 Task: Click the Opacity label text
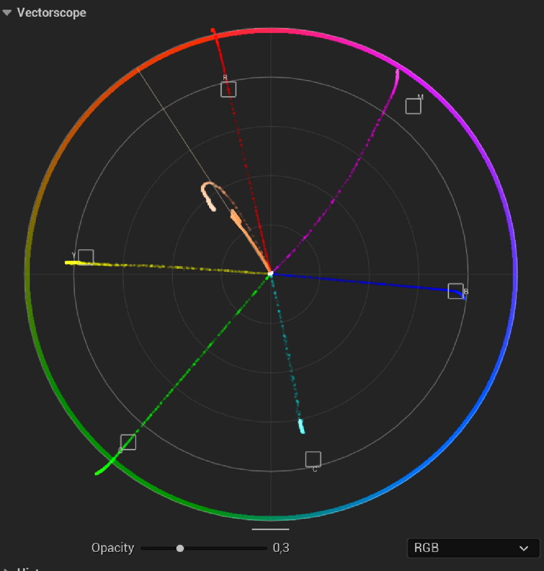(x=112, y=548)
